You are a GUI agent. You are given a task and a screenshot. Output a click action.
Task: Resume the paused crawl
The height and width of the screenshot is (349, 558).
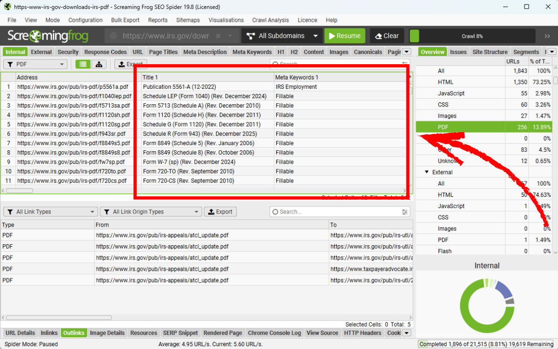click(345, 36)
